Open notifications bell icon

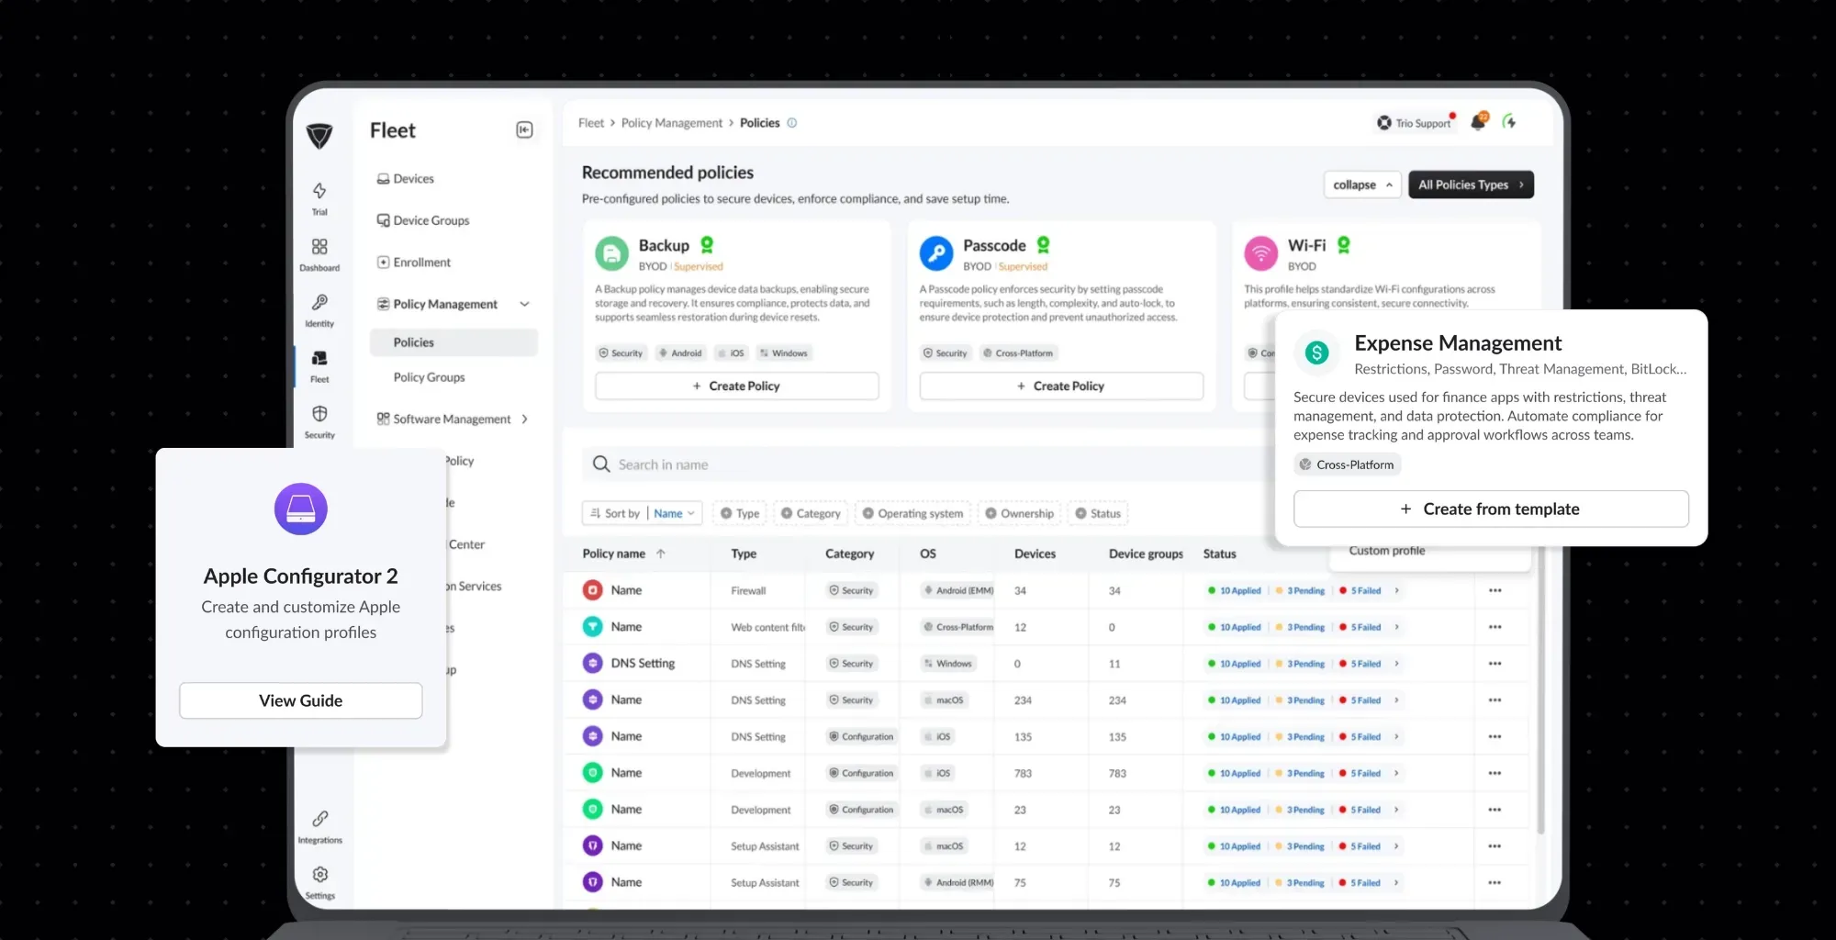coord(1478,121)
